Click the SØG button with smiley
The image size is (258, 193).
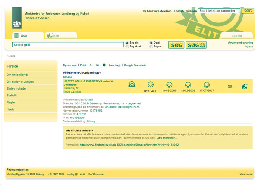coord(196,45)
